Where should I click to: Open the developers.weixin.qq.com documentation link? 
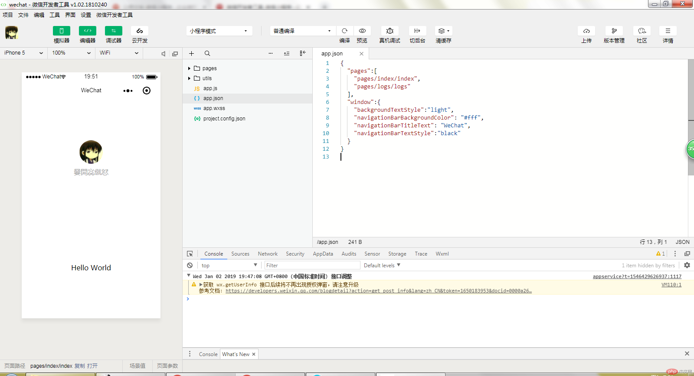click(x=379, y=291)
